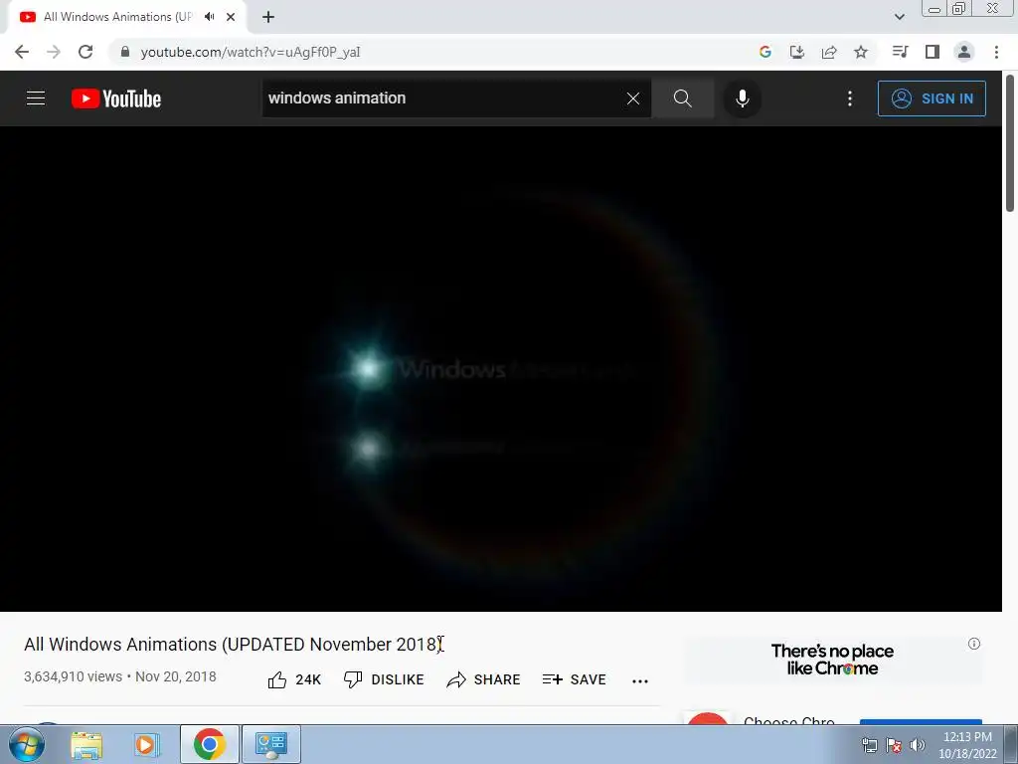Screen dimensions: 1018x764
Task: Open a new browser tab
Action: [x=268, y=17]
